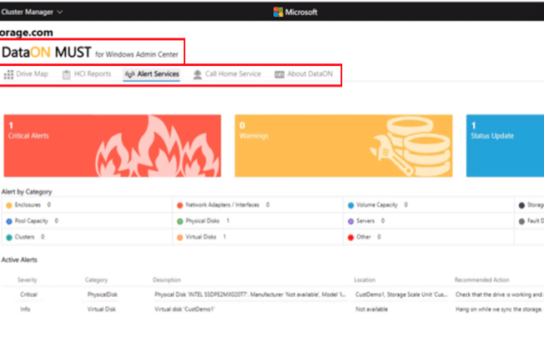Click 'Check that the drive is working' action

pyautogui.click(x=498, y=294)
